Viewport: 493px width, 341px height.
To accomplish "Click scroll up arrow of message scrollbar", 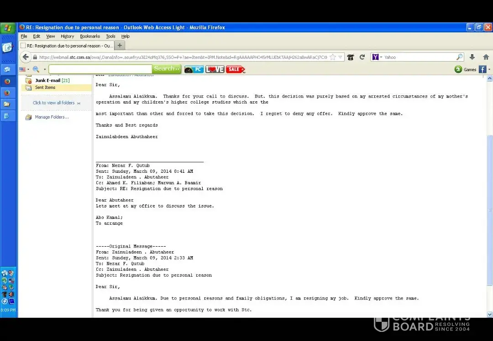I will pos(489,78).
